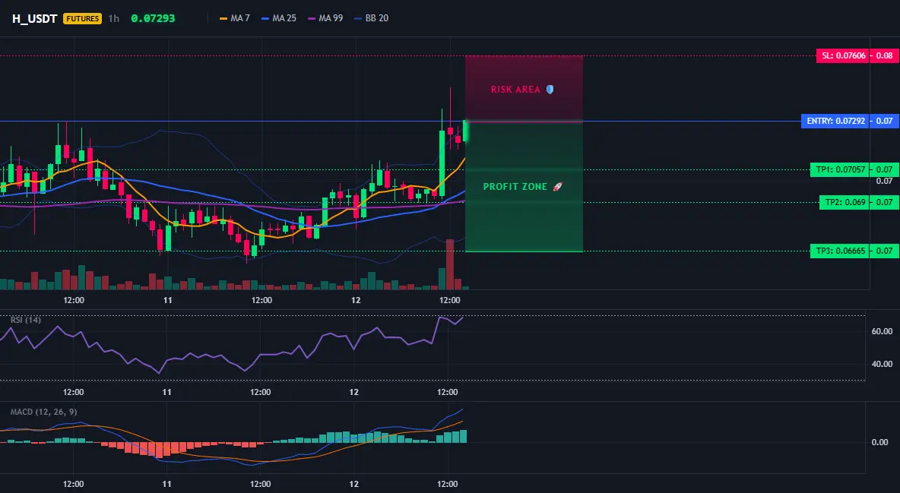Click the TP1: 0.07057 price label
The height and width of the screenshot is (493, 900).
[840, 169]
